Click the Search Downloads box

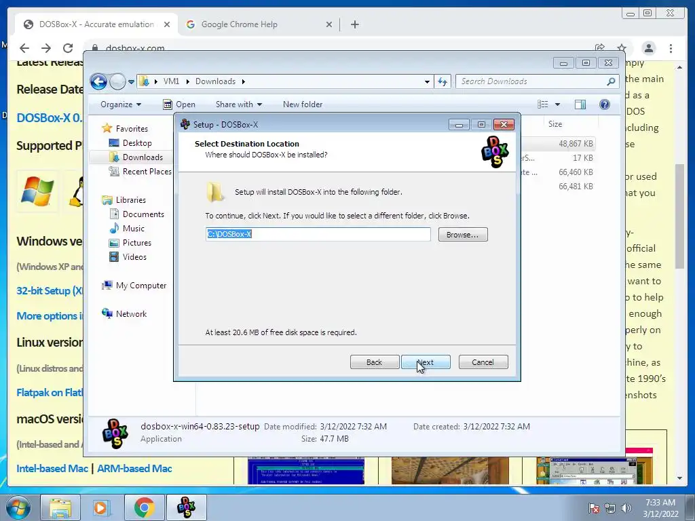(531, 81)
